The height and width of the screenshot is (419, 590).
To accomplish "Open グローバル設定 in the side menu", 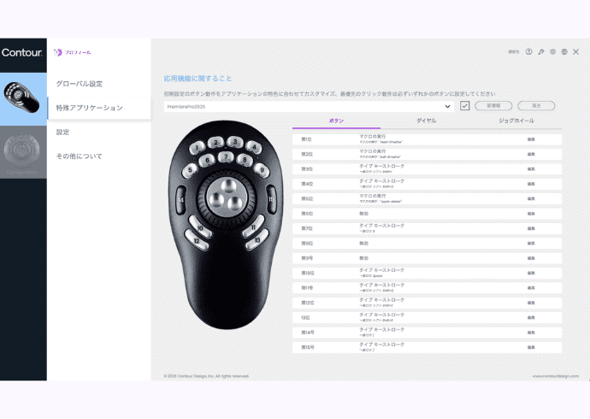I will click(80, 84).
